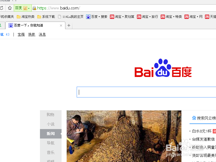Go to the browser home page icon
This screenshot has width=216, height=162.
pyautogui.click(x=10, y=8)
